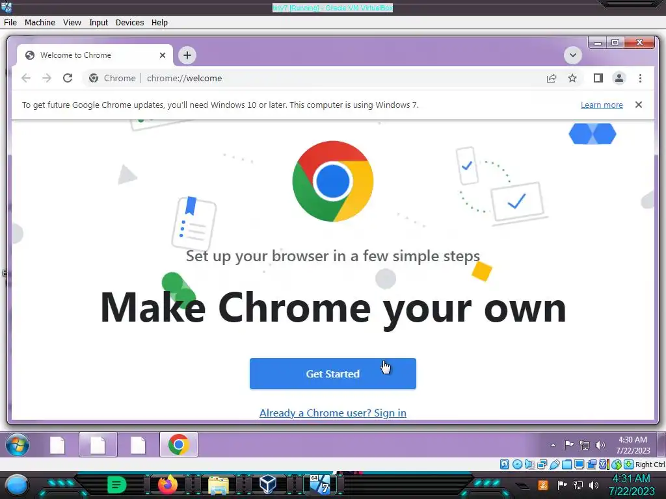666x499 pixels.
Task: Open VirtualBox Manager on host taskbar
Action: (268, 485)
